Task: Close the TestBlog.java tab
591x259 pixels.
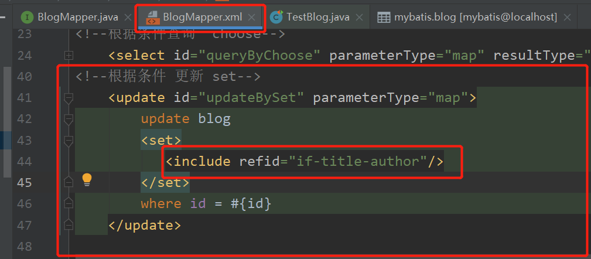Action: click(x=359, y=17)
